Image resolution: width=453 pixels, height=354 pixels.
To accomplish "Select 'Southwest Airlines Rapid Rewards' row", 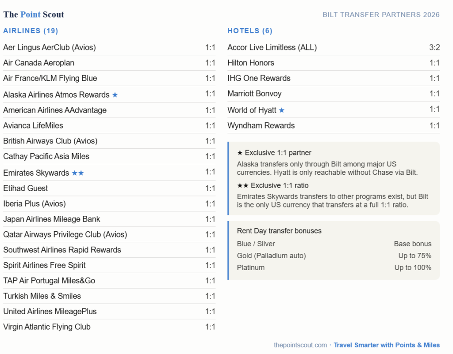I will (x=109, y=250).
